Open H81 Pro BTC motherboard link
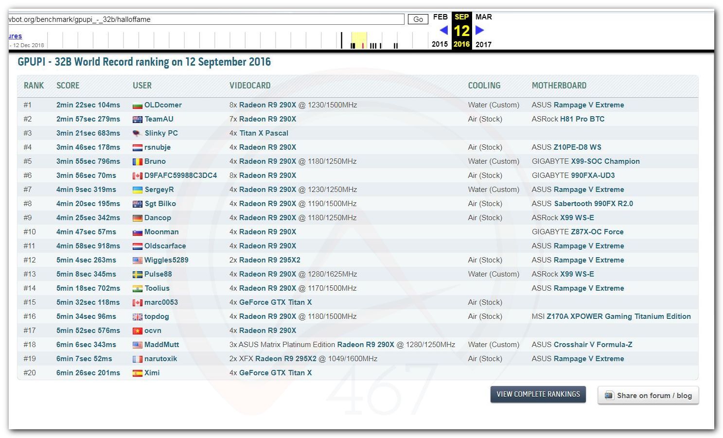The height and width of the screenshot is (438, 723). point(582,119)
